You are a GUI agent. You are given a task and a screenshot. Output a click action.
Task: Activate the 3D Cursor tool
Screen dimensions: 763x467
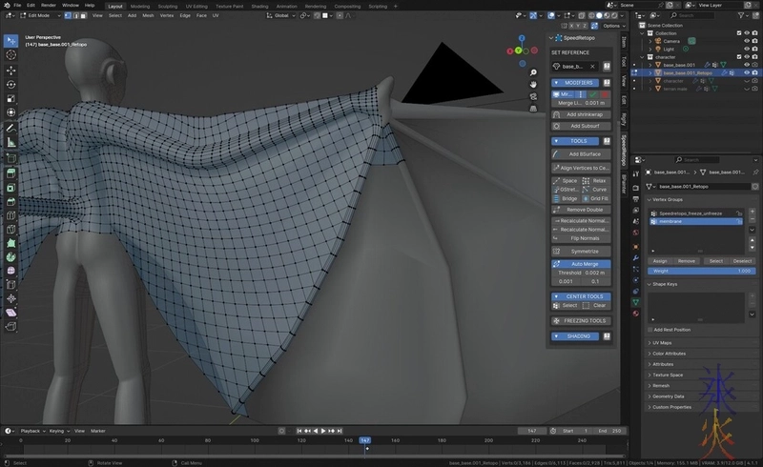[x=10, y=55]
